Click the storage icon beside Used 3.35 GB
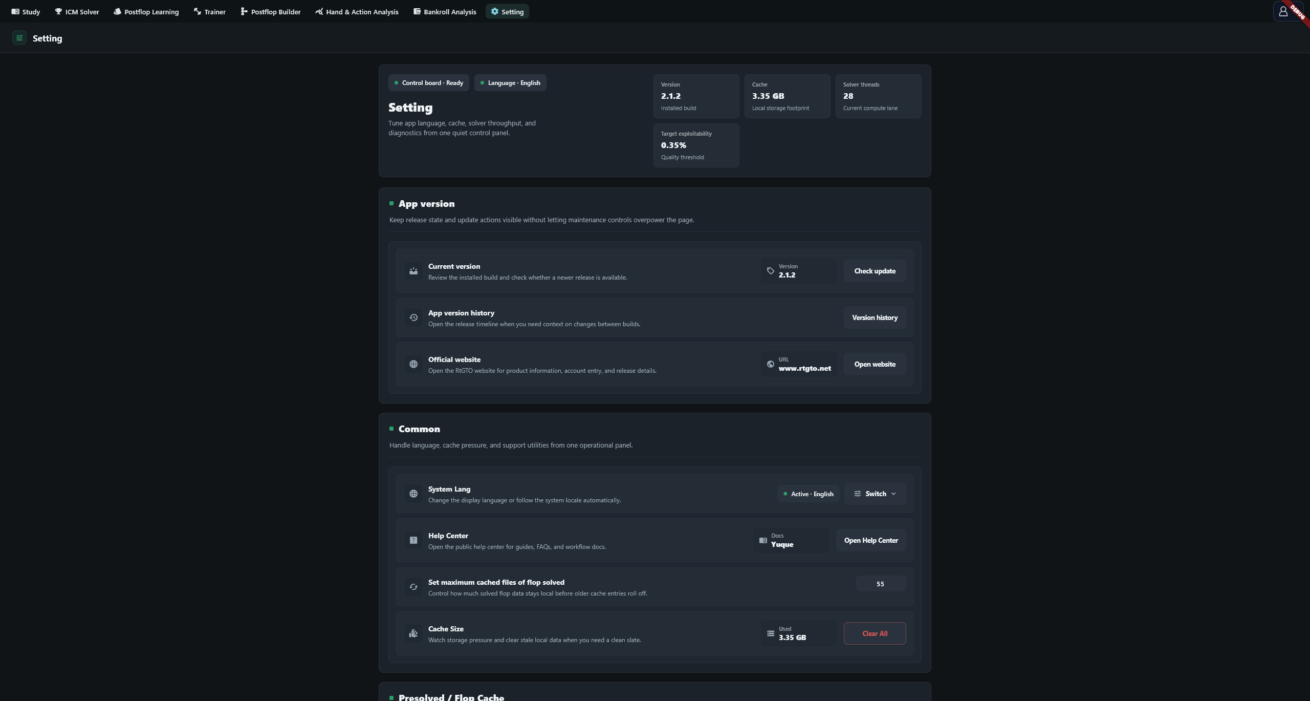1310x701 pixels. [771, 633]
